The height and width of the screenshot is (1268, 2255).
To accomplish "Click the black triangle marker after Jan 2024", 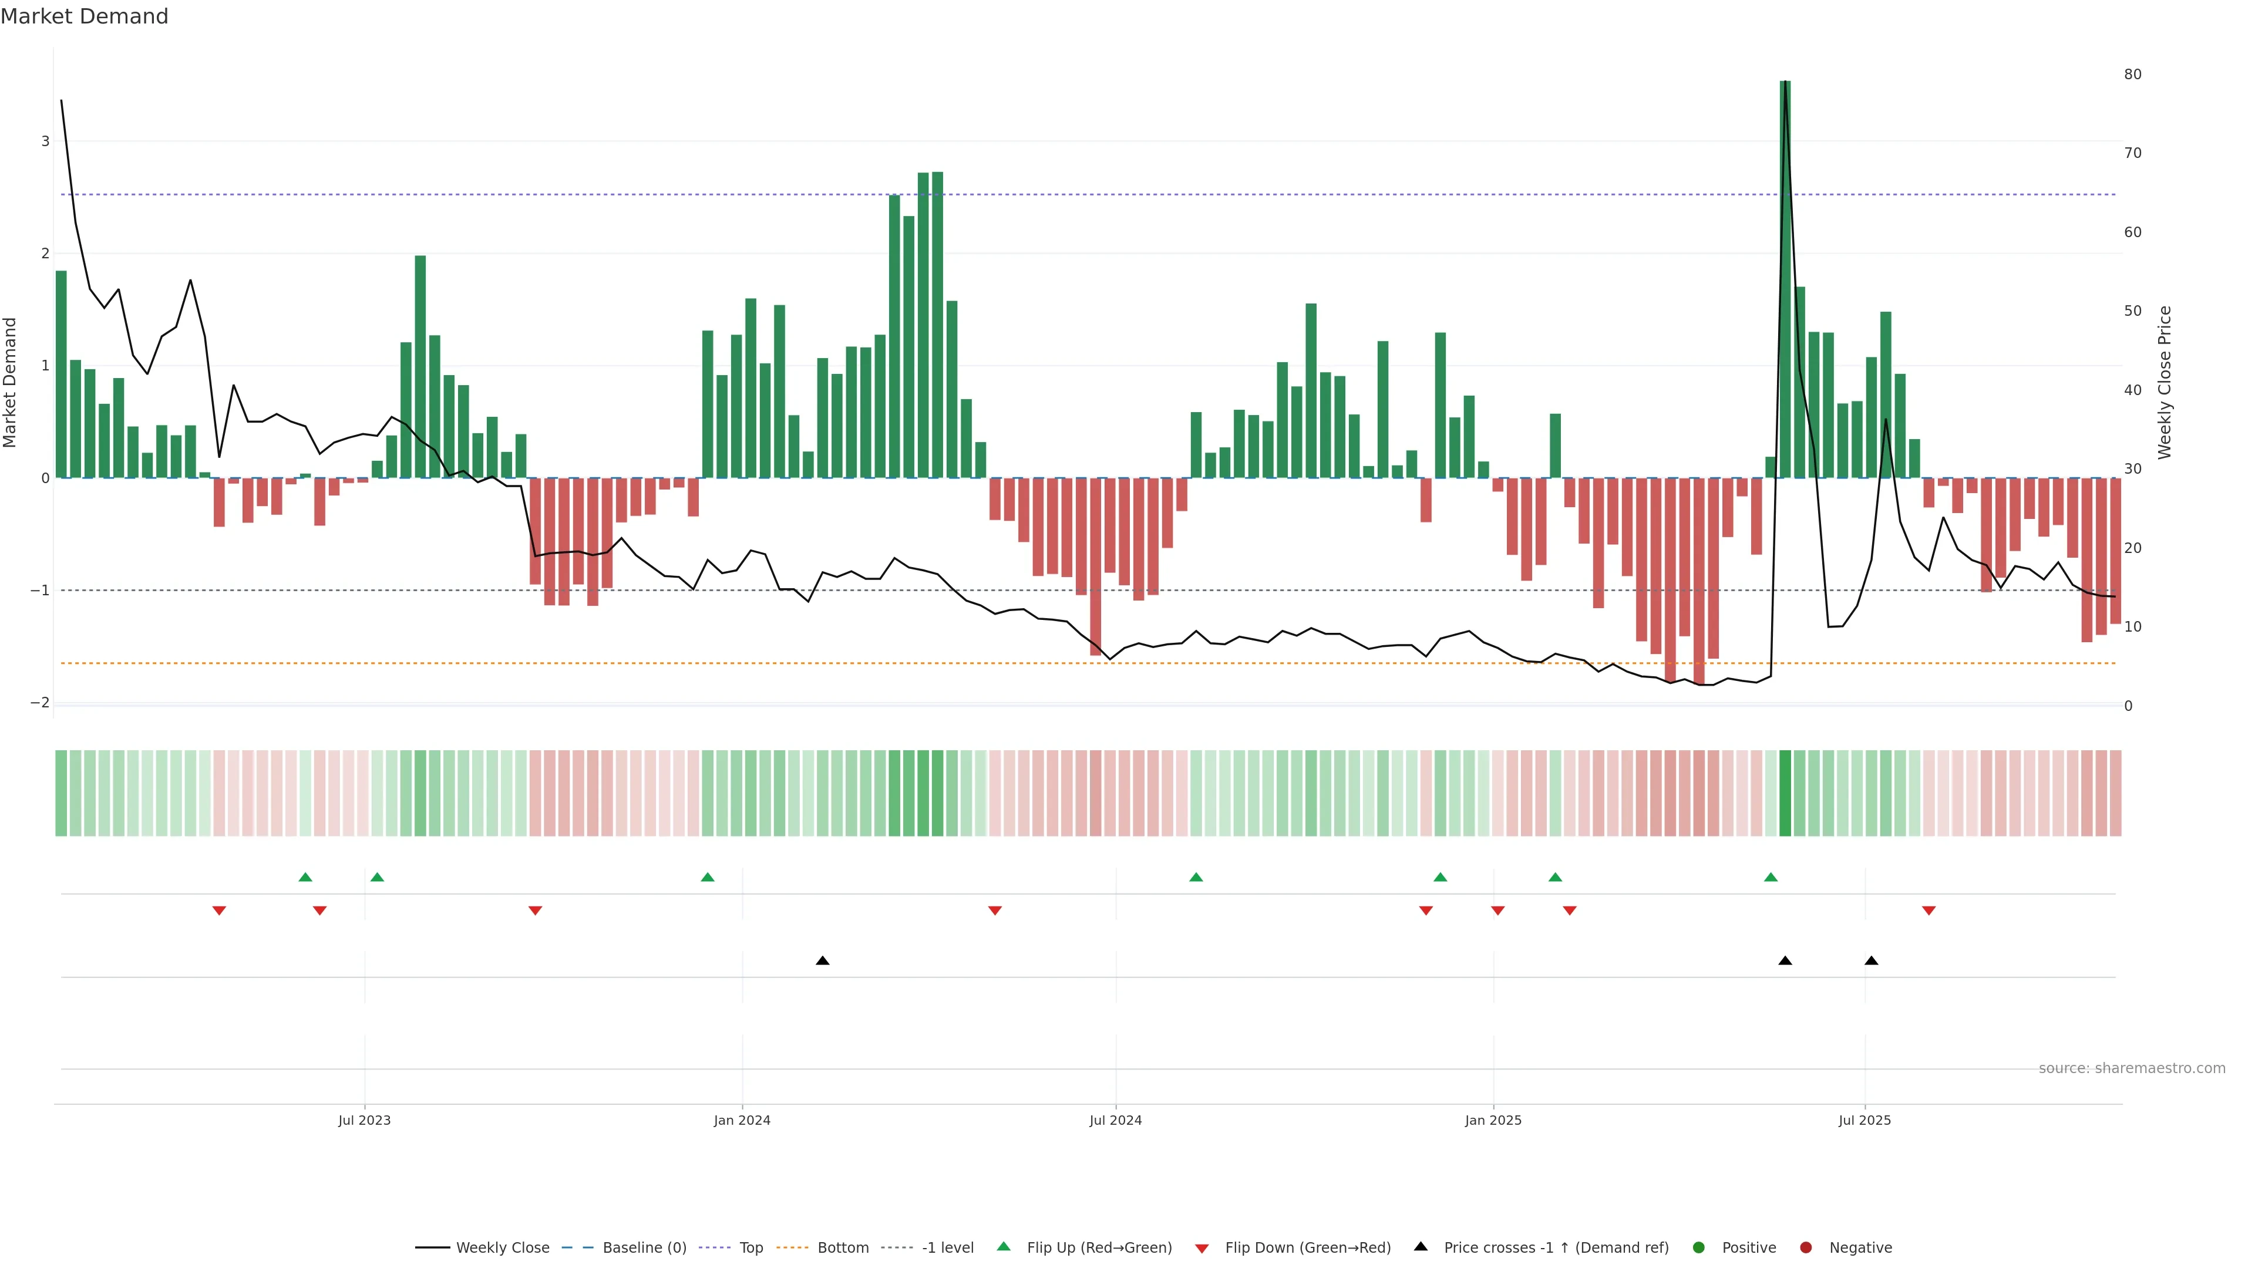I will [822, 961].
